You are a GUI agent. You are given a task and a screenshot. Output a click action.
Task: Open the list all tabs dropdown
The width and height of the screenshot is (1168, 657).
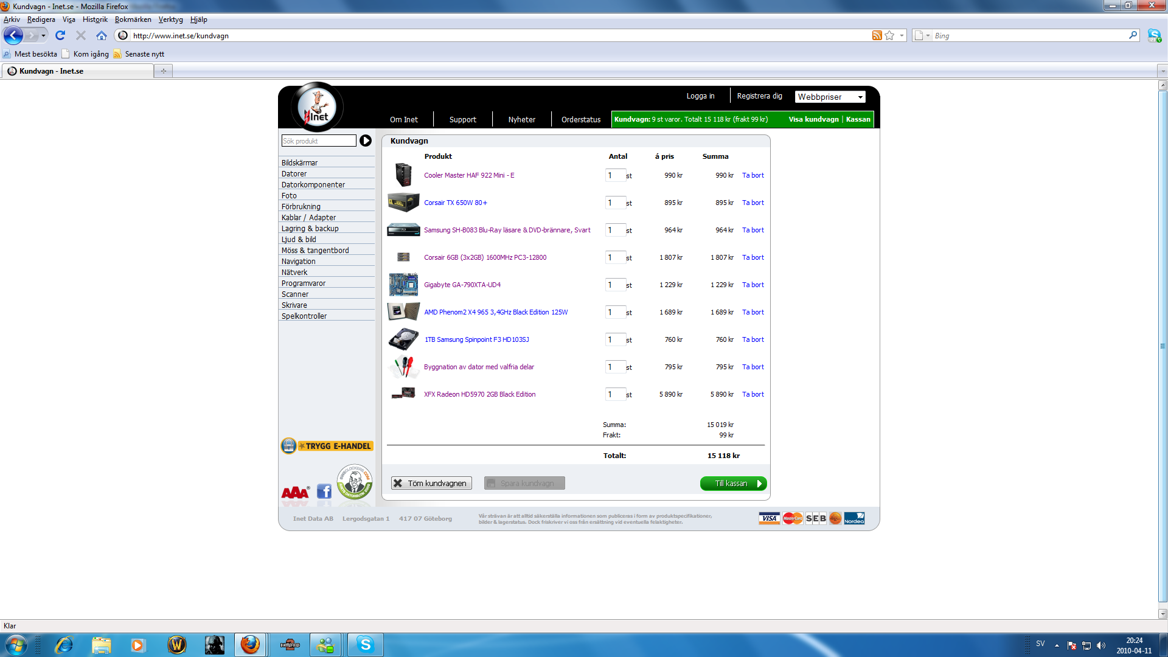pyautogui.click(x=1163, y=71)
